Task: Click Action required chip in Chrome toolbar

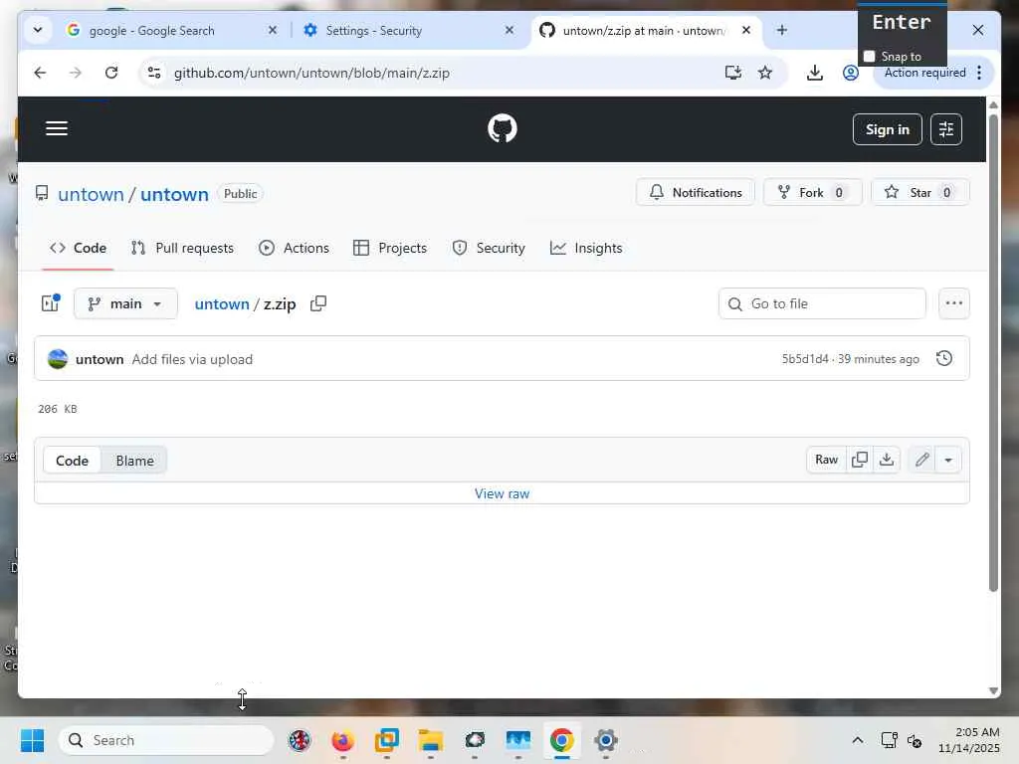Action: pos(924,73)
